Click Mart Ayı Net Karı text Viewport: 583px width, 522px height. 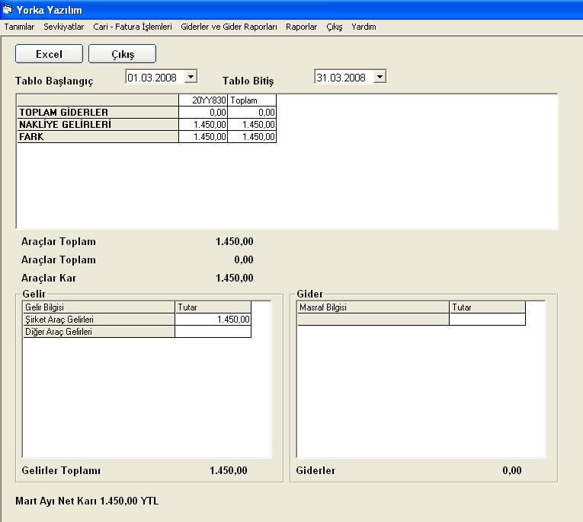[x=87, y=501]
